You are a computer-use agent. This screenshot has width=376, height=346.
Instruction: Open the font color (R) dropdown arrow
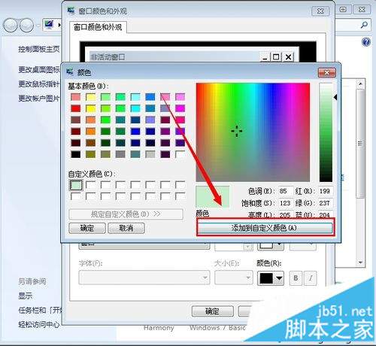[x=279, y=278]
